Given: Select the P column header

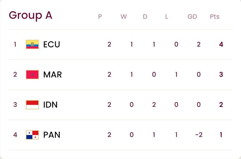Looking at the screenshot, I should (100, 16).
